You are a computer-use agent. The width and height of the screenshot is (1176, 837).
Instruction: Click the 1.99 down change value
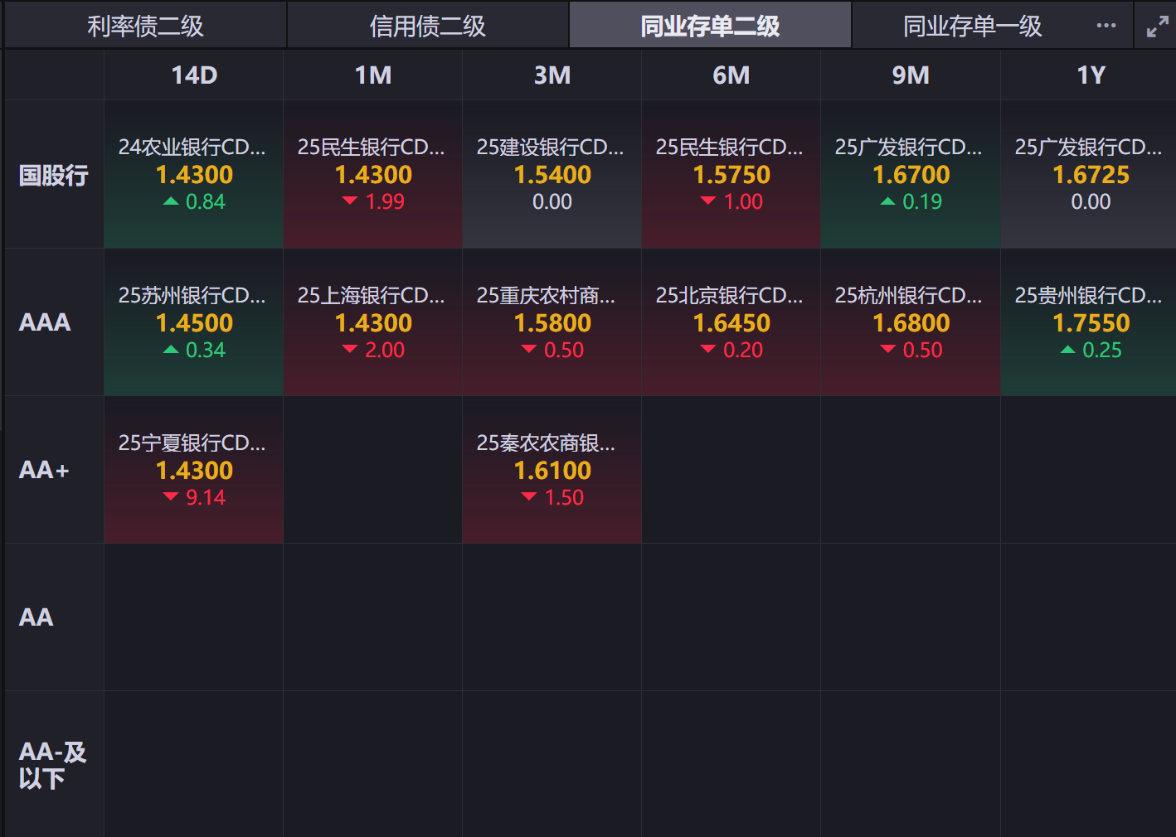click(385, 201)
